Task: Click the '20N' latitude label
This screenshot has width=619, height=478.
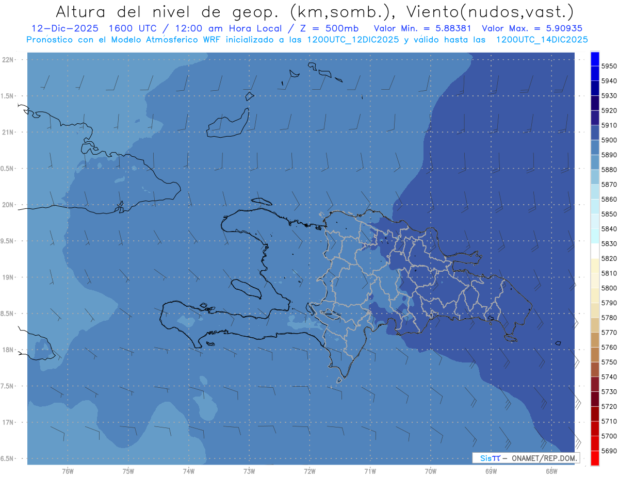Action: 9,205
